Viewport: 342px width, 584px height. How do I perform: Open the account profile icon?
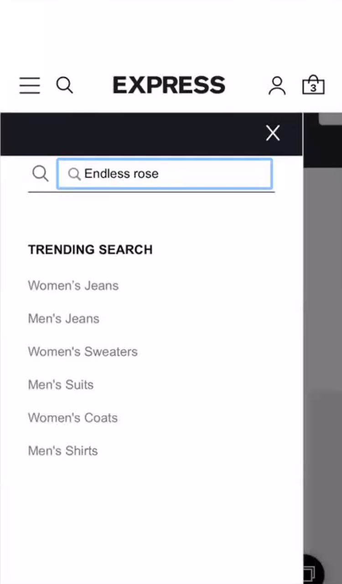click(x=277, y=85)
